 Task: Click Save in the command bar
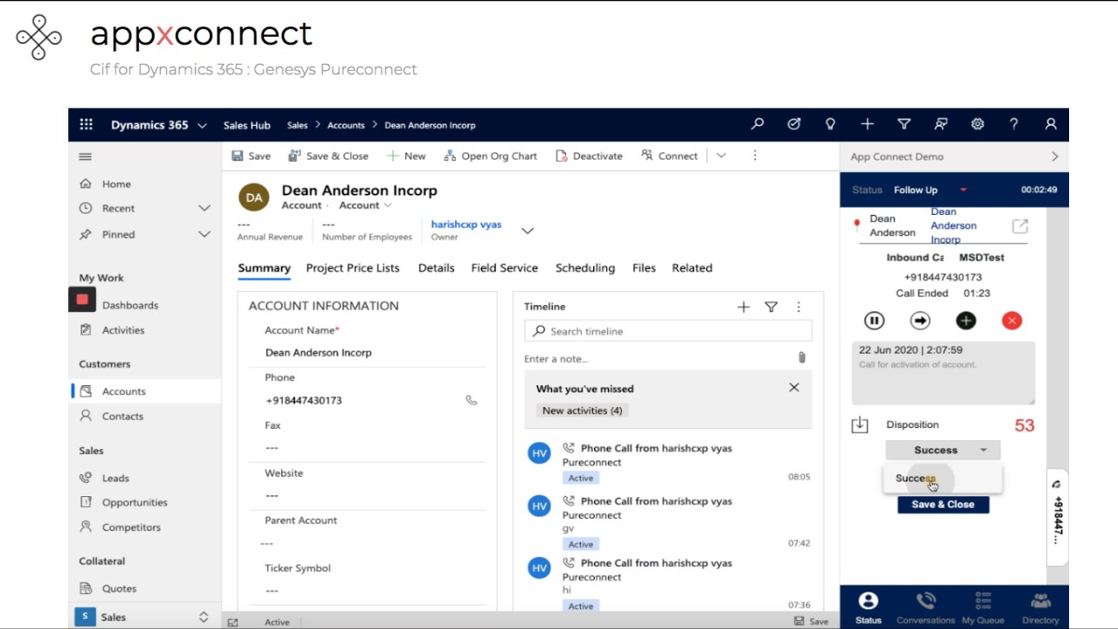[251, 156]
